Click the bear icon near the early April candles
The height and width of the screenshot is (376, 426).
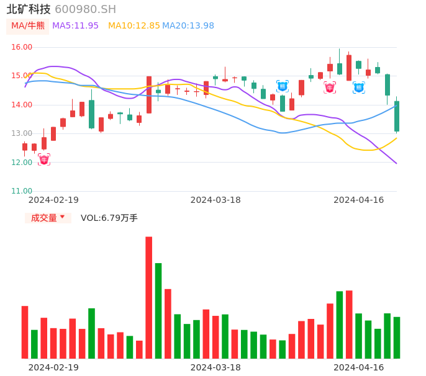click(x=283, y=86)
